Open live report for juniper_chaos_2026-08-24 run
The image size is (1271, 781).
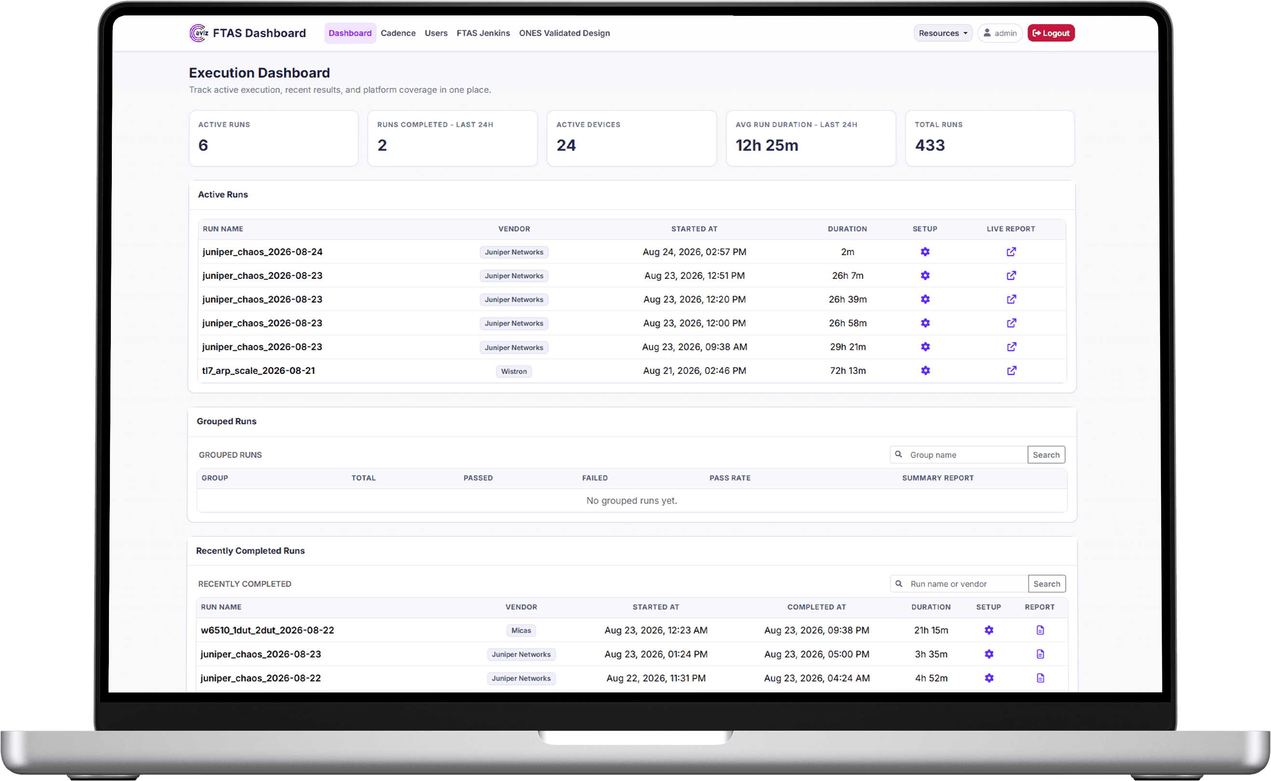pos(1011,251)
